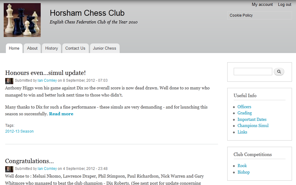This screenshot has height=185, width=296.
Task: Open the Cookie Policy link
Action: tap(241, 15)
